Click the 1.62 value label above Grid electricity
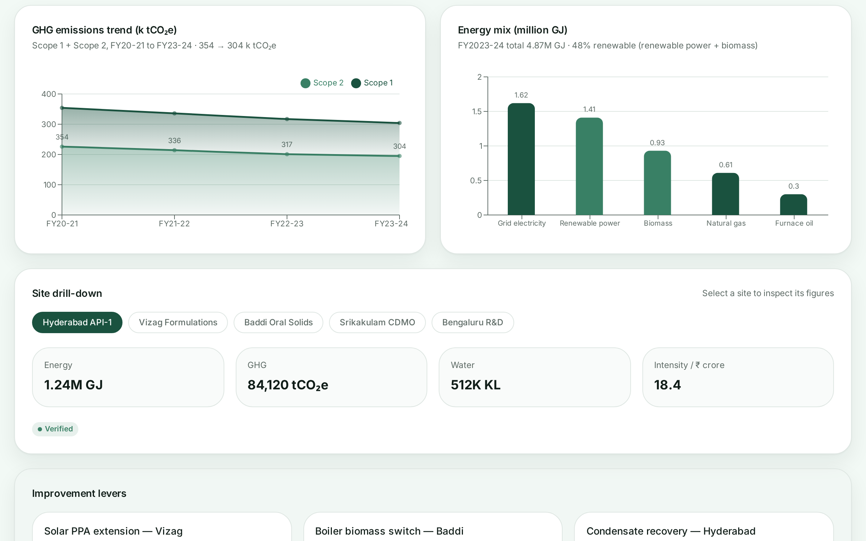Viewport: 866px width, 541px height. point(521,95)
